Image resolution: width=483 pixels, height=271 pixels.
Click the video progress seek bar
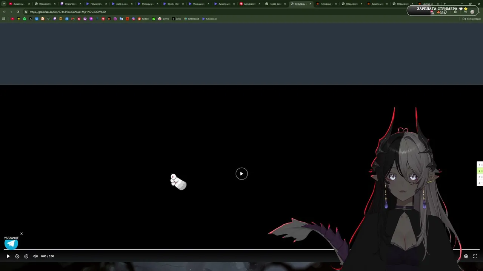tap(241, 250)
